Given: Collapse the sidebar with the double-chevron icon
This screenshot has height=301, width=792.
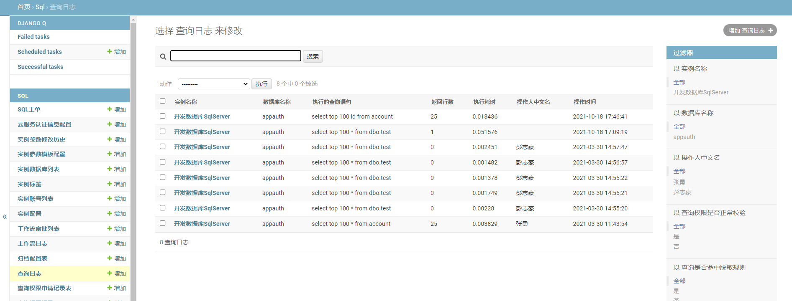Looking at the screenshot, I should click(5, 216).
